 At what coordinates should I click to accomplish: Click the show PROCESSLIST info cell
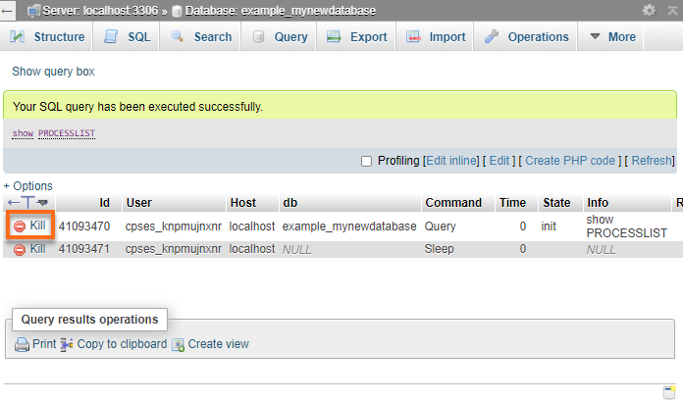[626, 226]
